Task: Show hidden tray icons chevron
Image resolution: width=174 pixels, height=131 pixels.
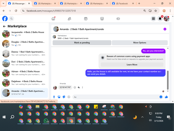Action: point(142,117)
